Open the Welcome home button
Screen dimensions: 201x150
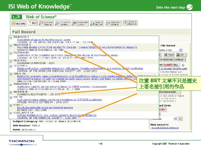(x=19, y=23)
